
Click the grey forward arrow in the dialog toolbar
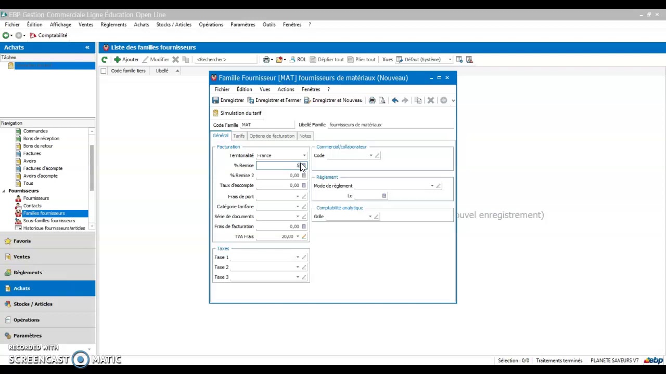point(405,100)
